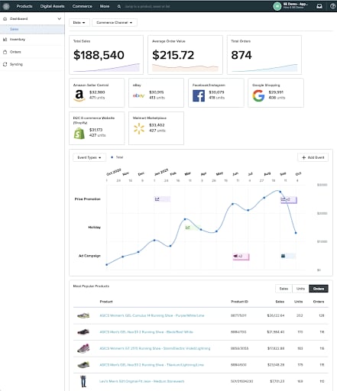Collapse the Dashboard sidebar section chevron
Screen dimensions: 337x391
59,18
